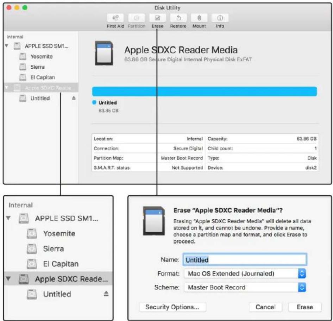Click Cancel in the Erase dialog
Viewport: 333px width, 321px height.
point(265,307)
